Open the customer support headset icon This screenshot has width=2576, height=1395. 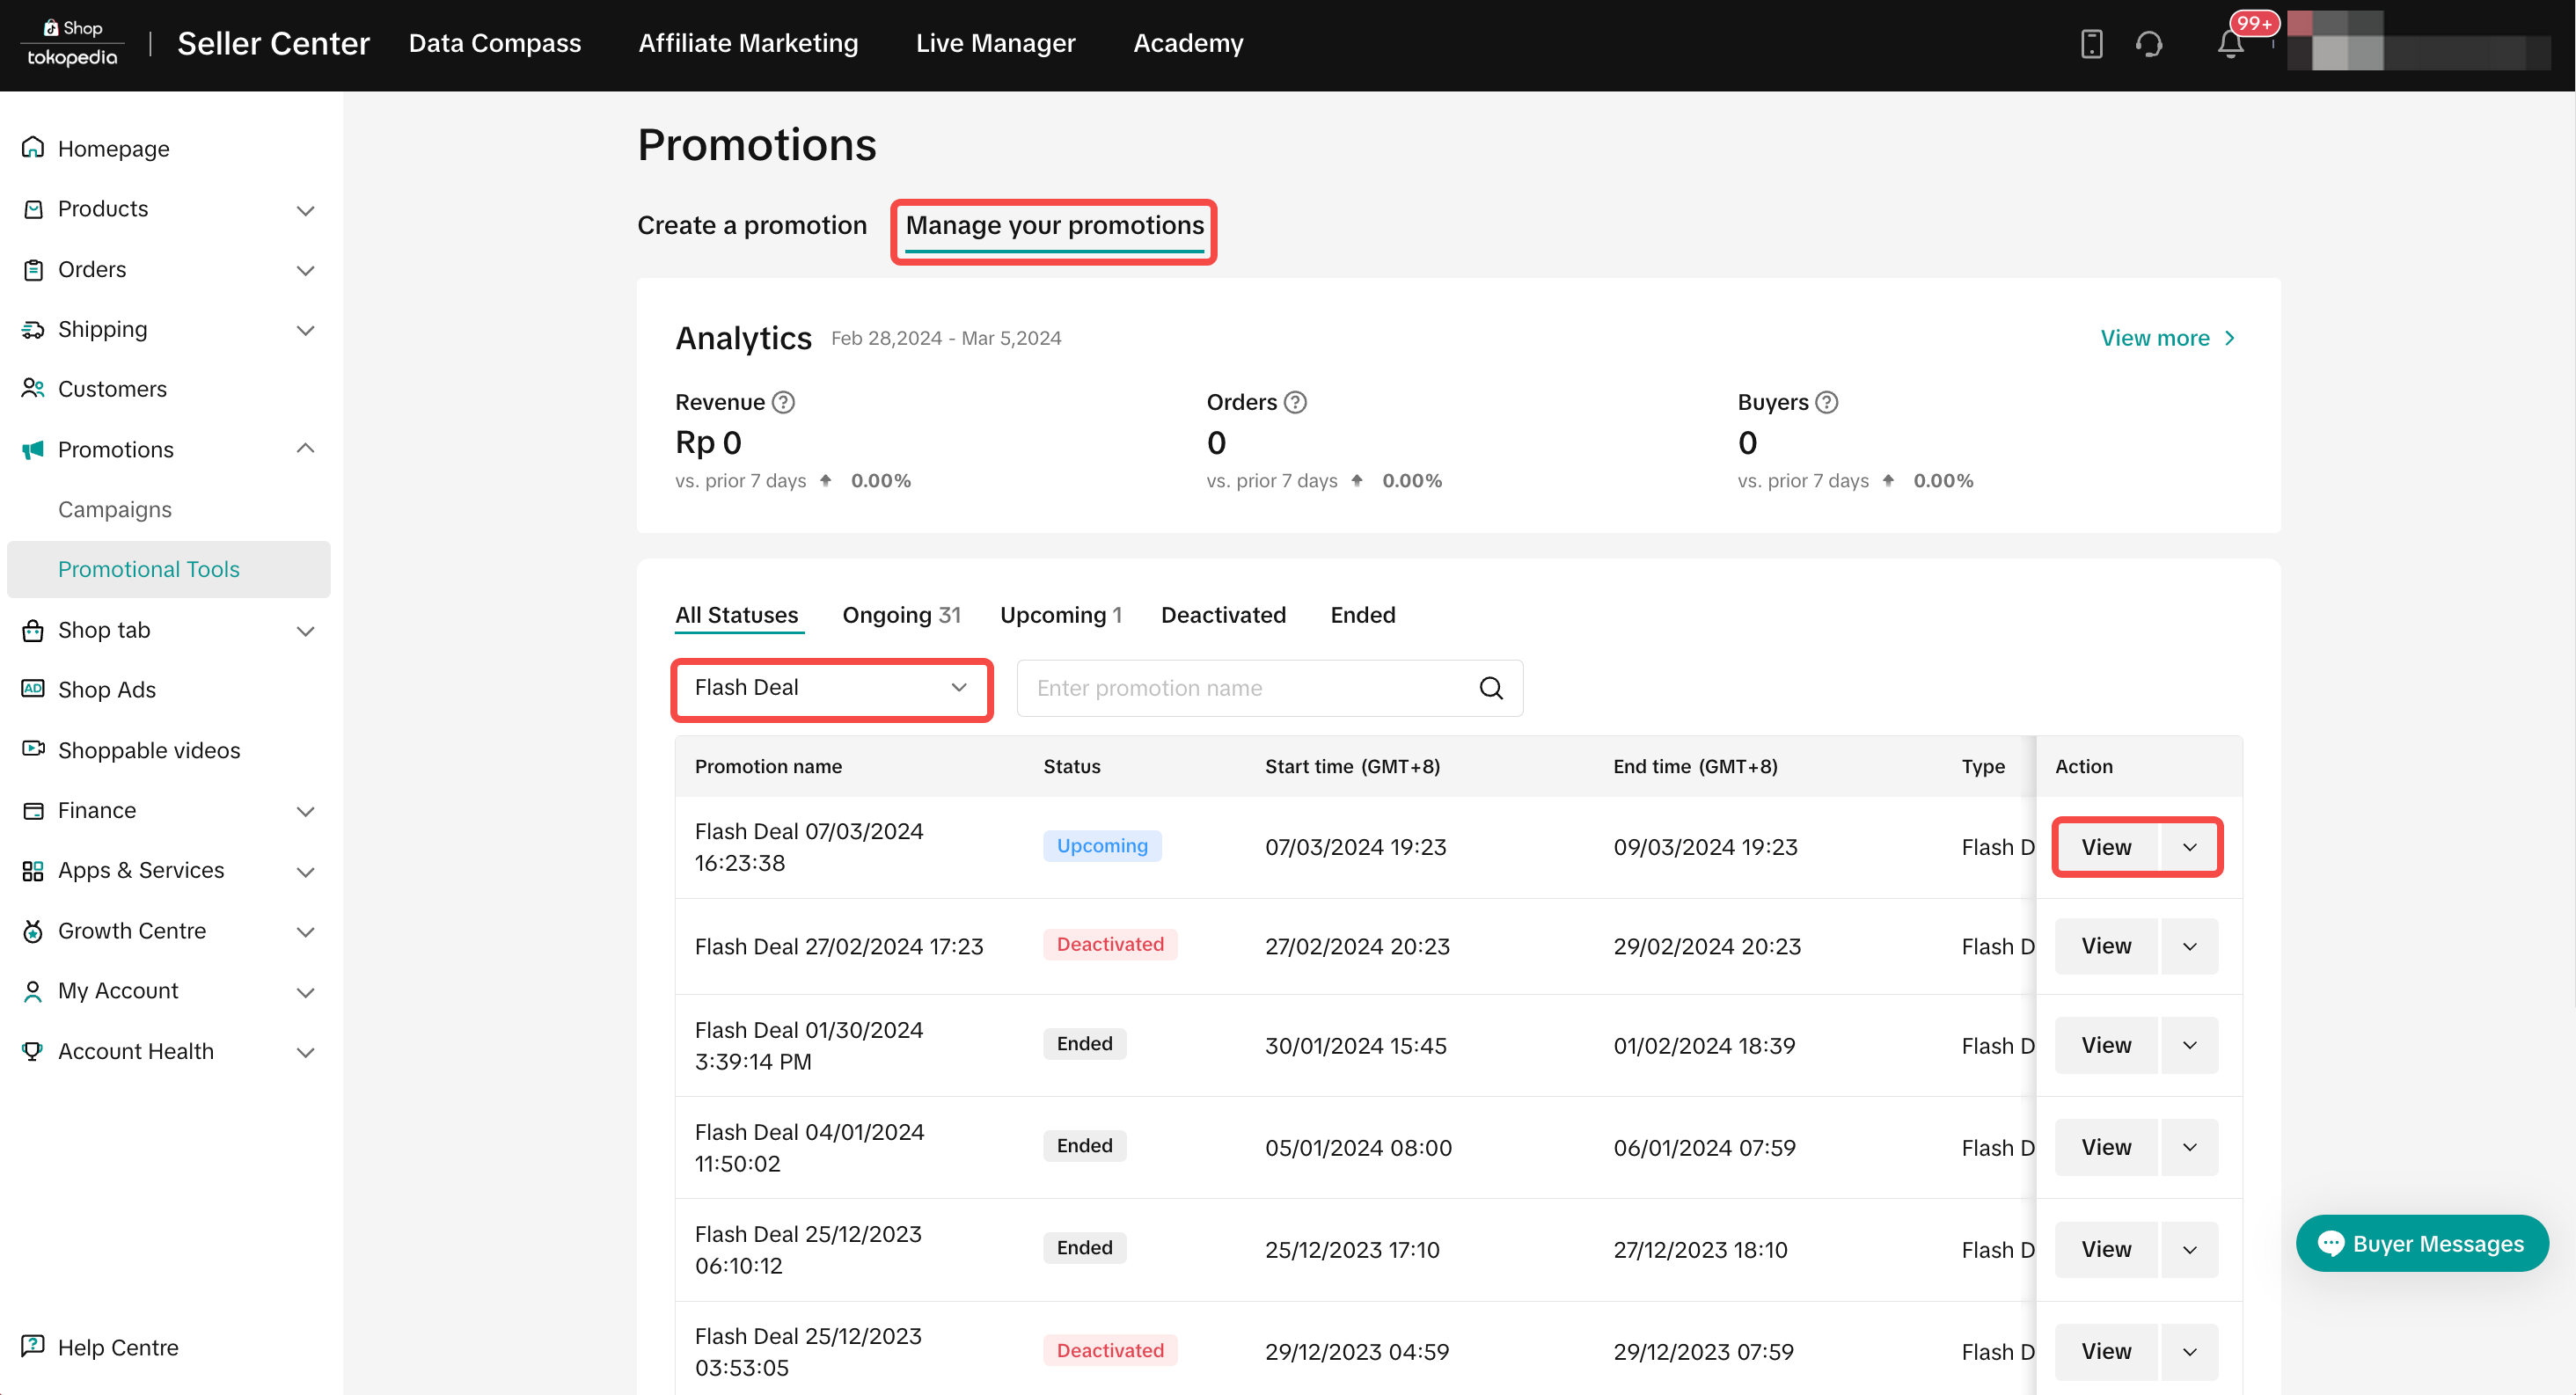click(x=2148, y=44)
